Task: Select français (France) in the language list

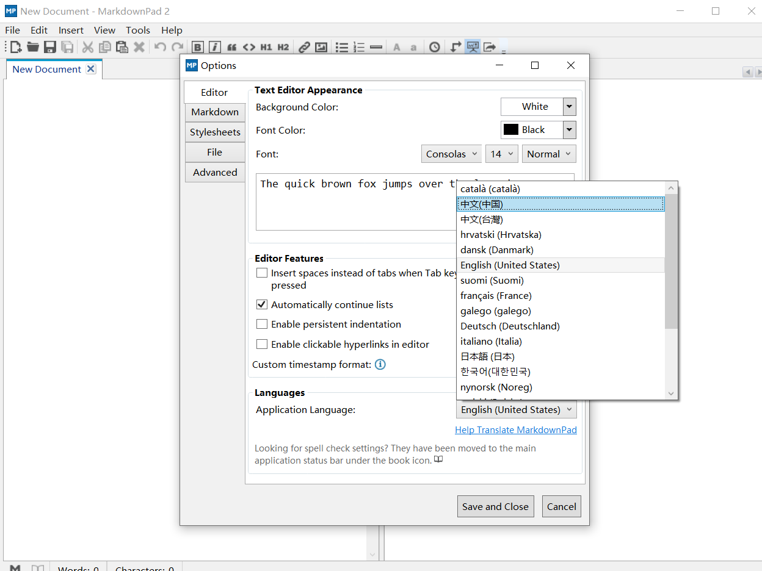Action: point(561,296)
